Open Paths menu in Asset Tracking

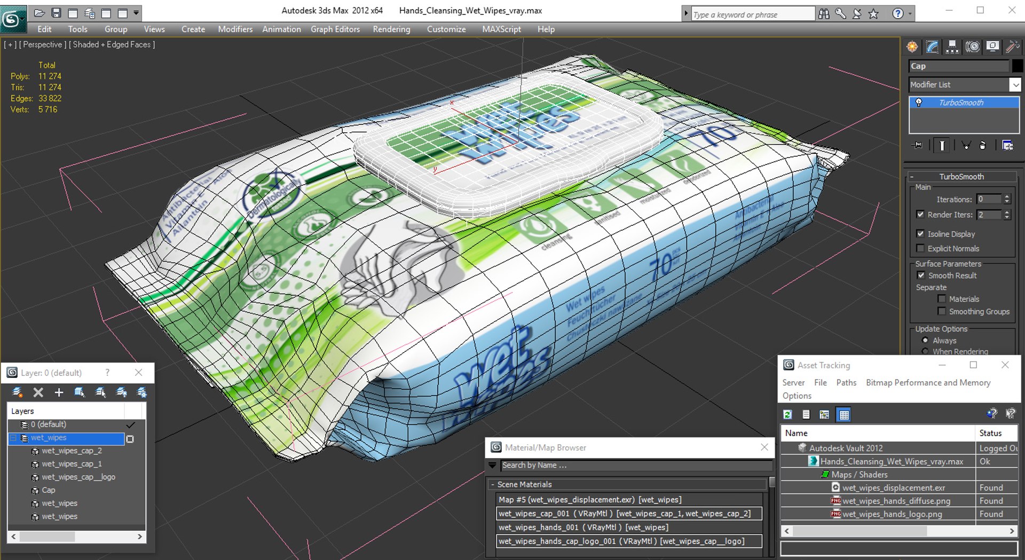point(846,383)
